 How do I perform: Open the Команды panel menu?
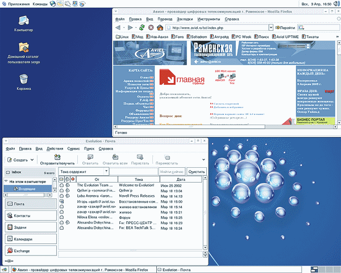40,4
